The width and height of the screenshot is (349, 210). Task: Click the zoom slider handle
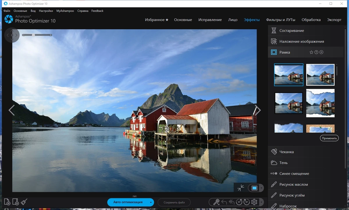[33, 35]
